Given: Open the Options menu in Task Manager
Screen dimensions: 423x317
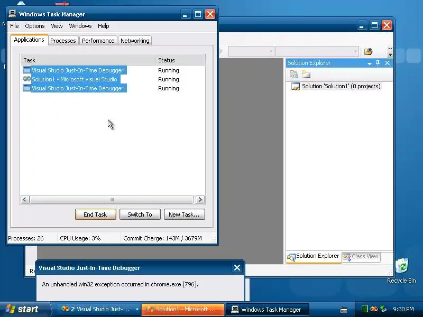Looking at the screenshot, I should [x=35, y=26].
